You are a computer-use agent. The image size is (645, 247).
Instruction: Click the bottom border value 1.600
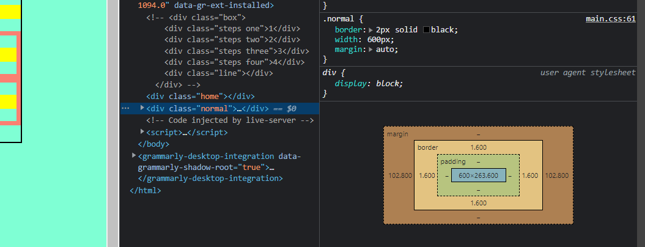coord(479,203)
